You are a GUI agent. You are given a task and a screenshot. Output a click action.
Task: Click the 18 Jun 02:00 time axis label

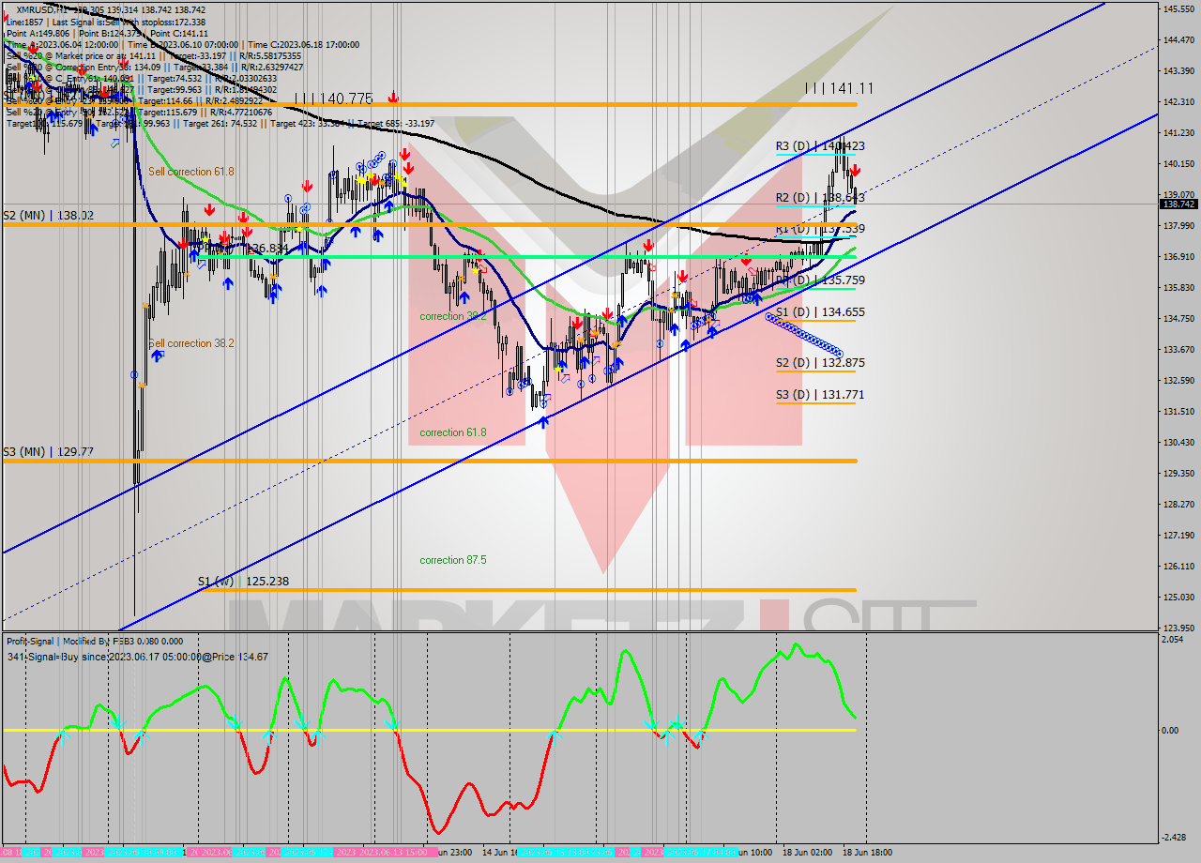(x=807, y=852)
